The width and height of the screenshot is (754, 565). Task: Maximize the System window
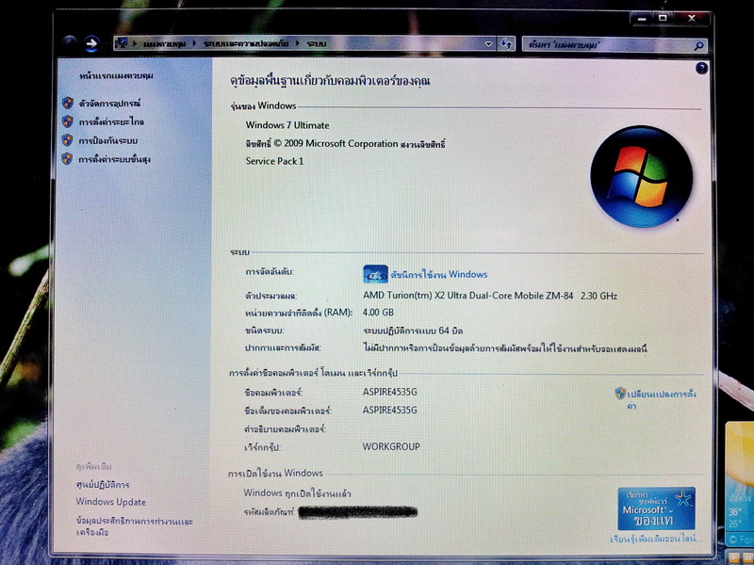(663, 18)
